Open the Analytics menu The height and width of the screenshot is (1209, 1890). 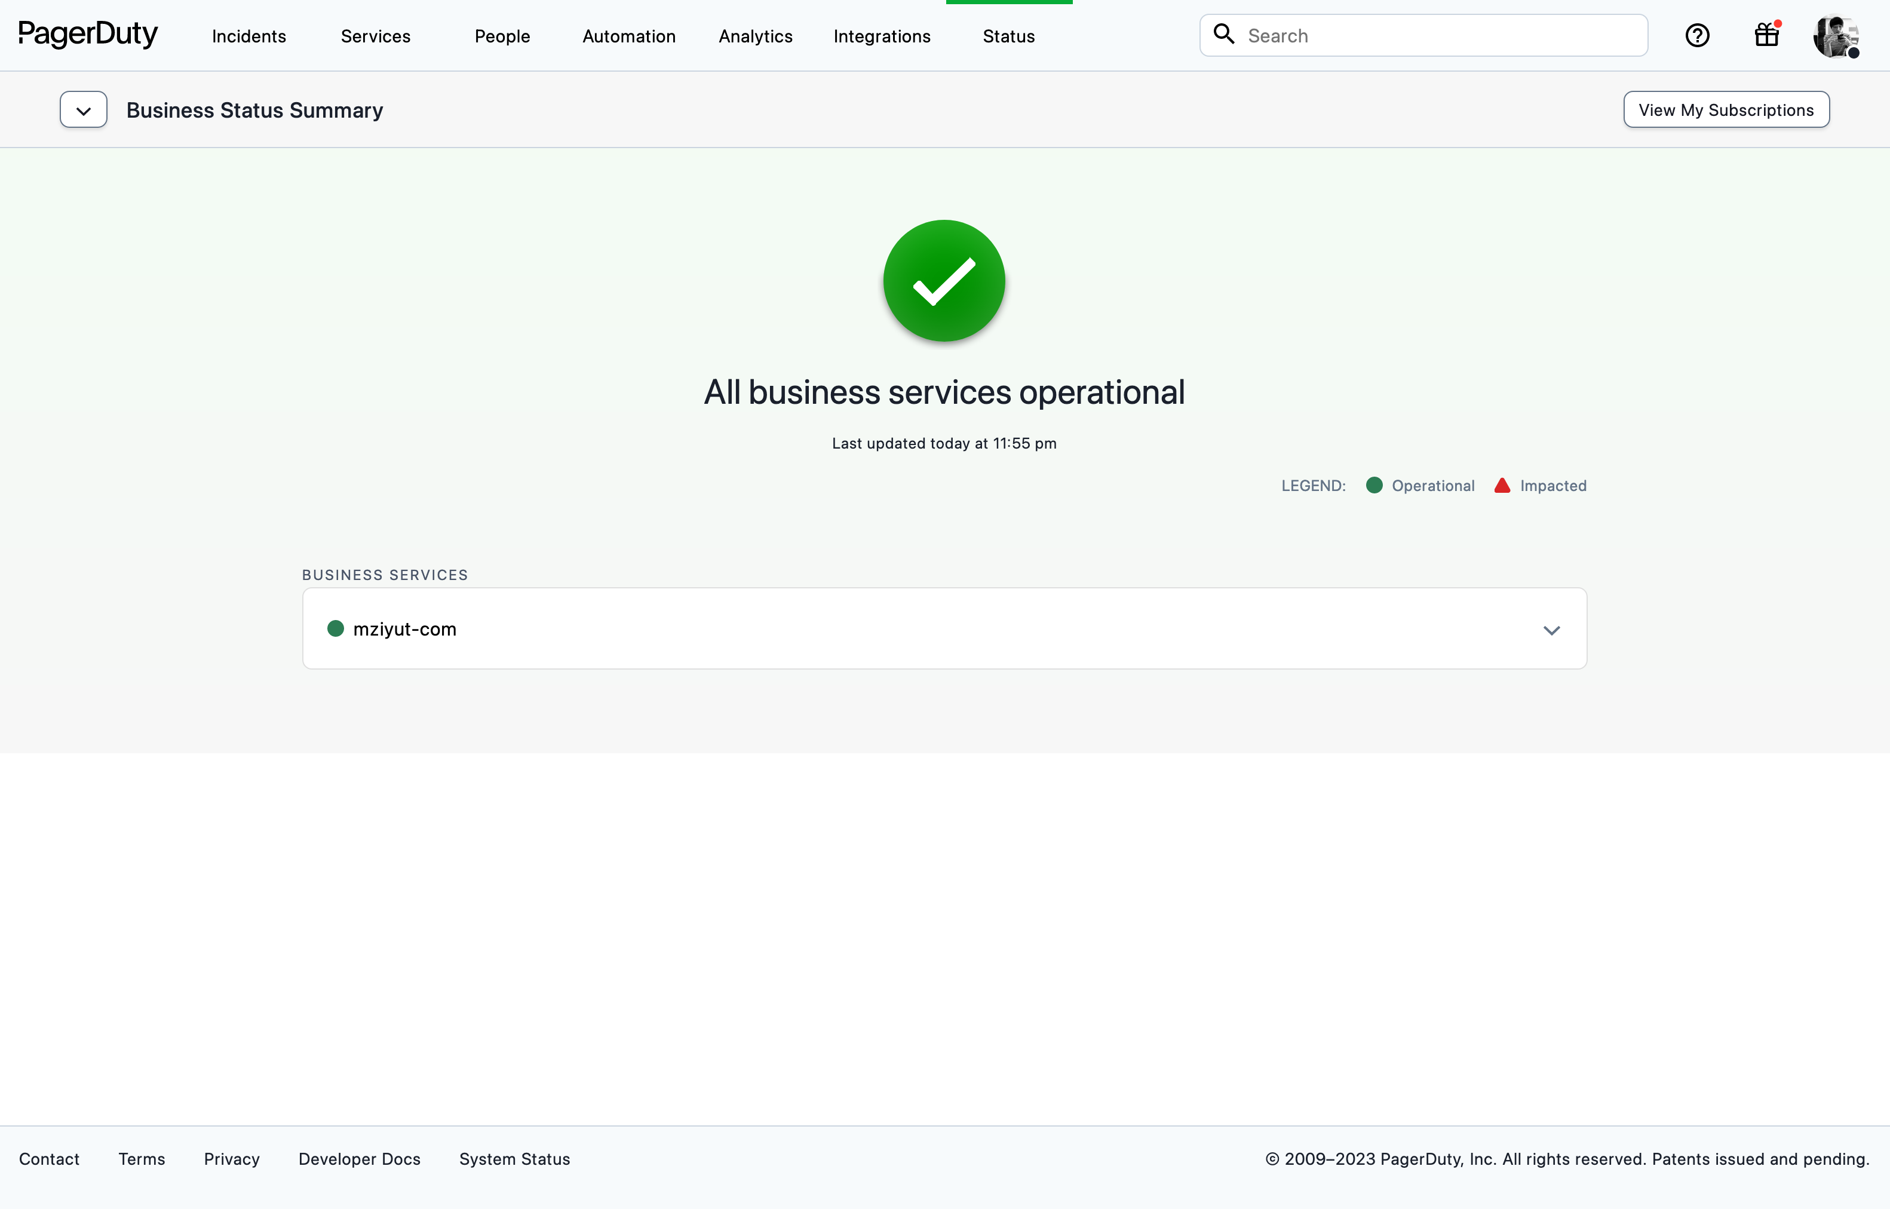pos(756,36)
